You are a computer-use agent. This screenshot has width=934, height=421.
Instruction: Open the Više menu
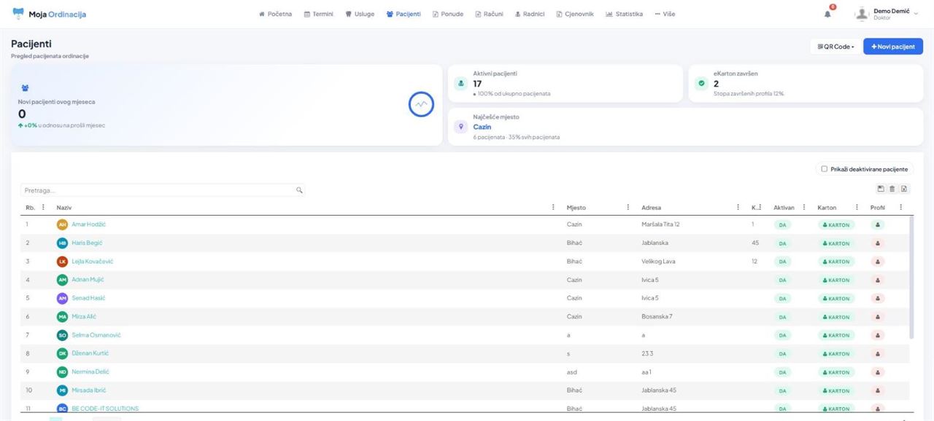(665, 14)
